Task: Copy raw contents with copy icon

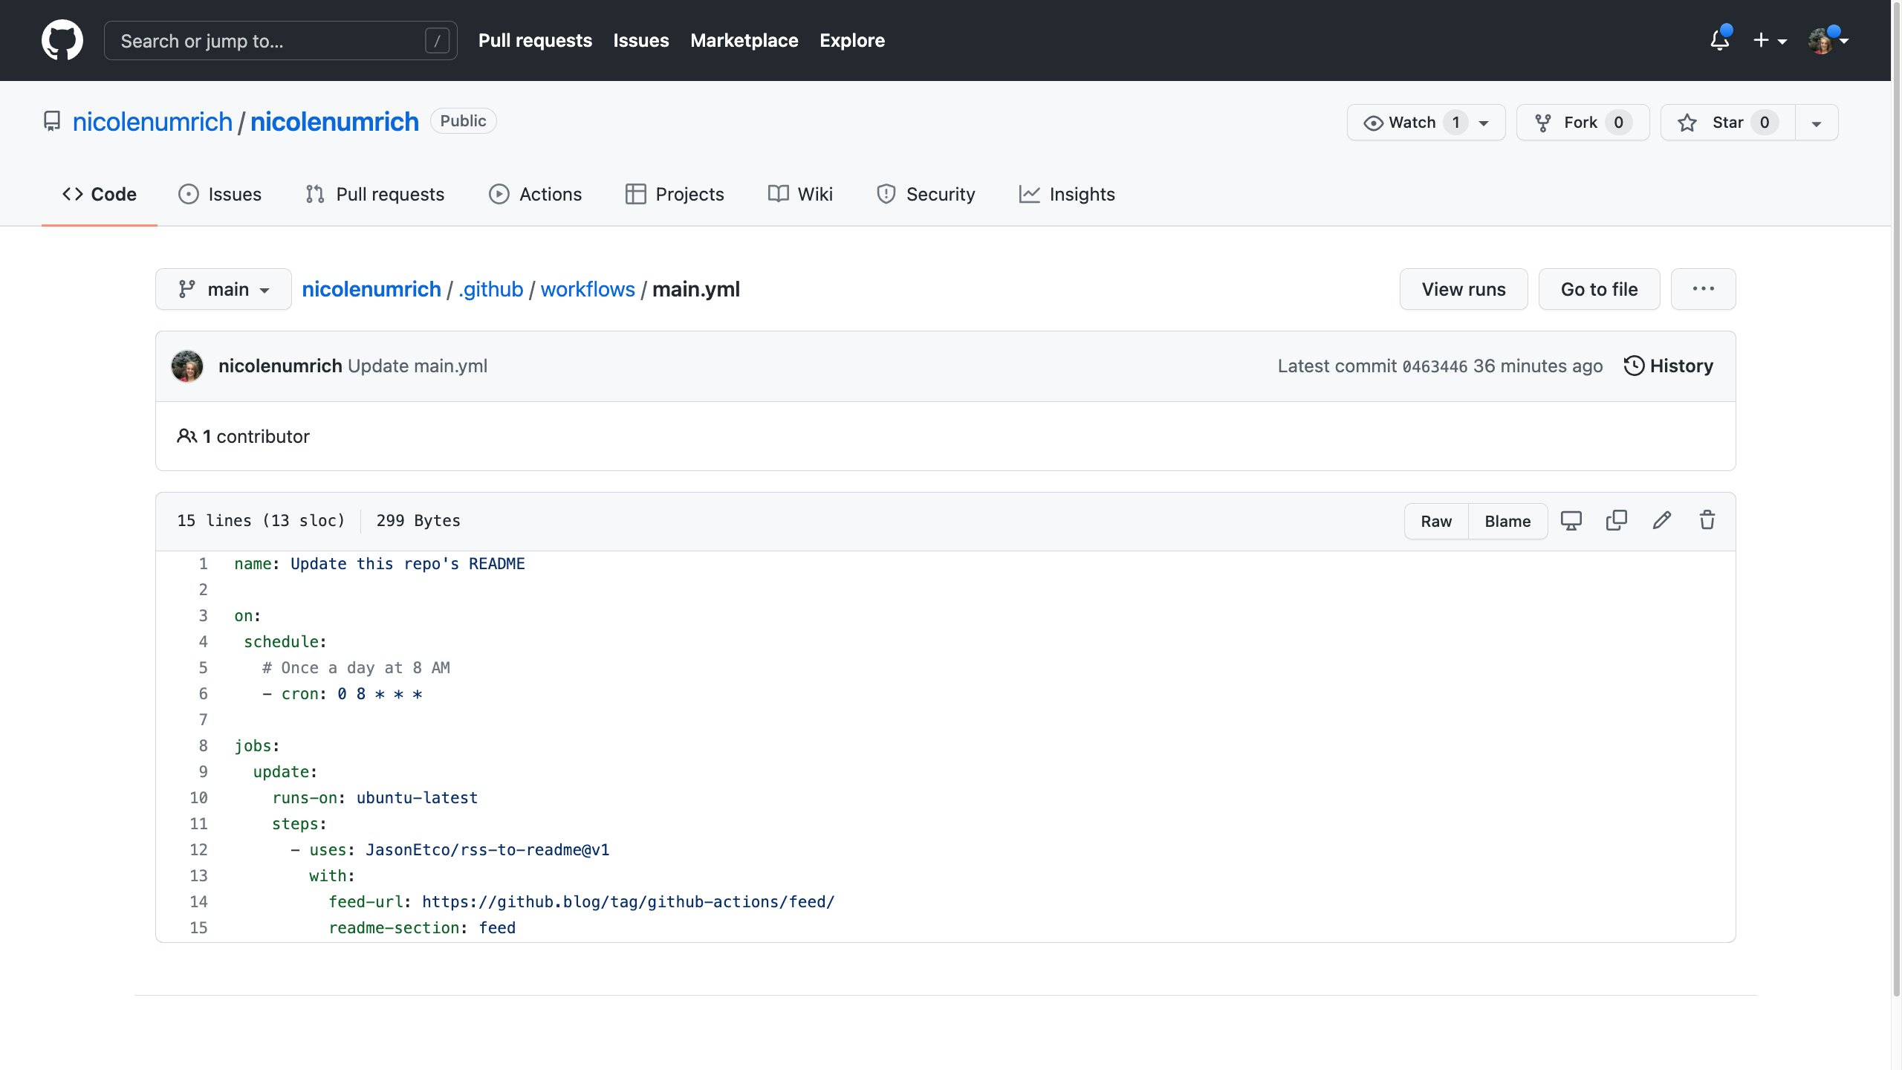Action: 1616,520
